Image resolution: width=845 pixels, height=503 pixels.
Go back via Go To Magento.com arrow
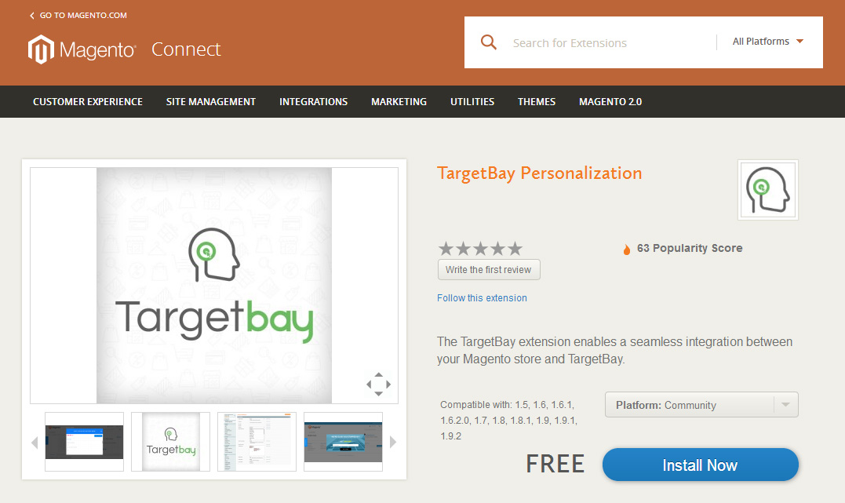(32, 16)
